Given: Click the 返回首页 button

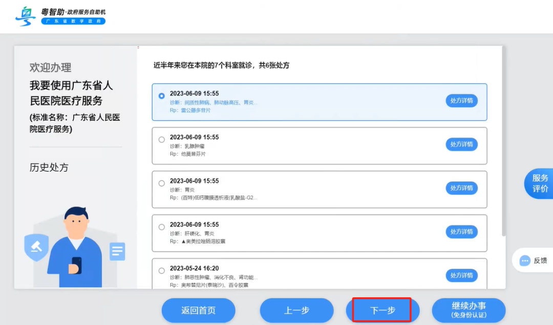Looking at the screenshot, I should (x=198, y=310).
